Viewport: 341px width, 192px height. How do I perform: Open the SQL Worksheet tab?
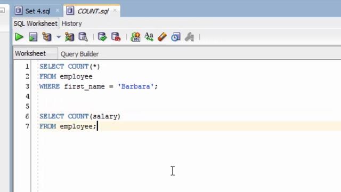pos(36,23)
